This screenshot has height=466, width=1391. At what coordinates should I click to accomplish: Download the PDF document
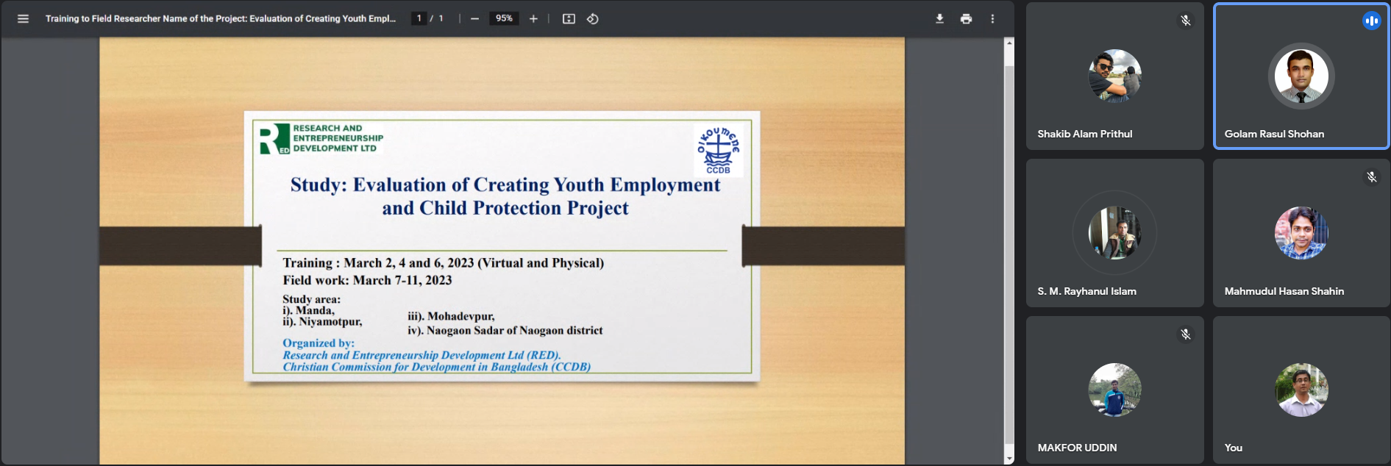point(939,18)
